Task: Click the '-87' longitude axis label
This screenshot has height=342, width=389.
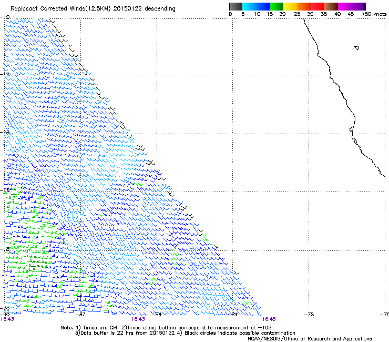Action: pos(80,315)
